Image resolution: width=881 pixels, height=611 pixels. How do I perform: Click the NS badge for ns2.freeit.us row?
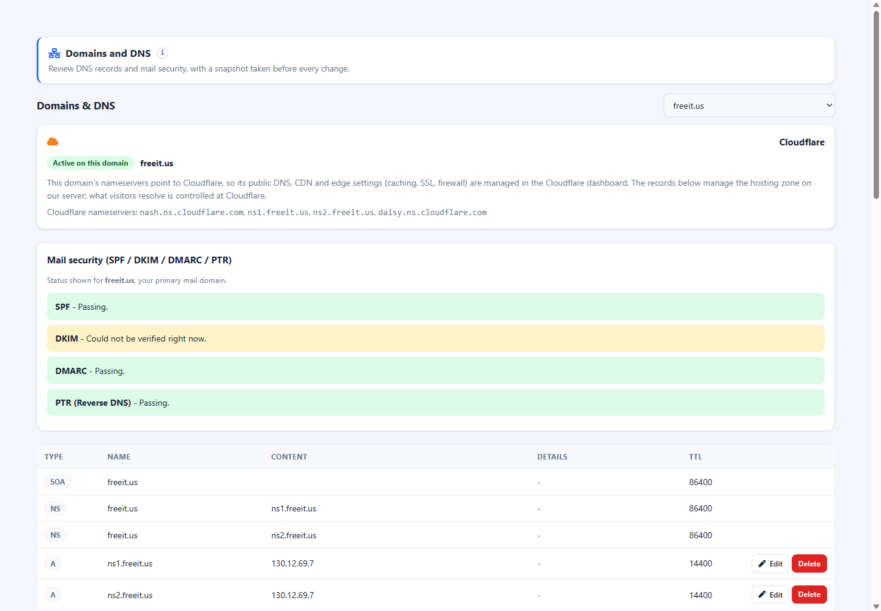[x=55, y=535]
